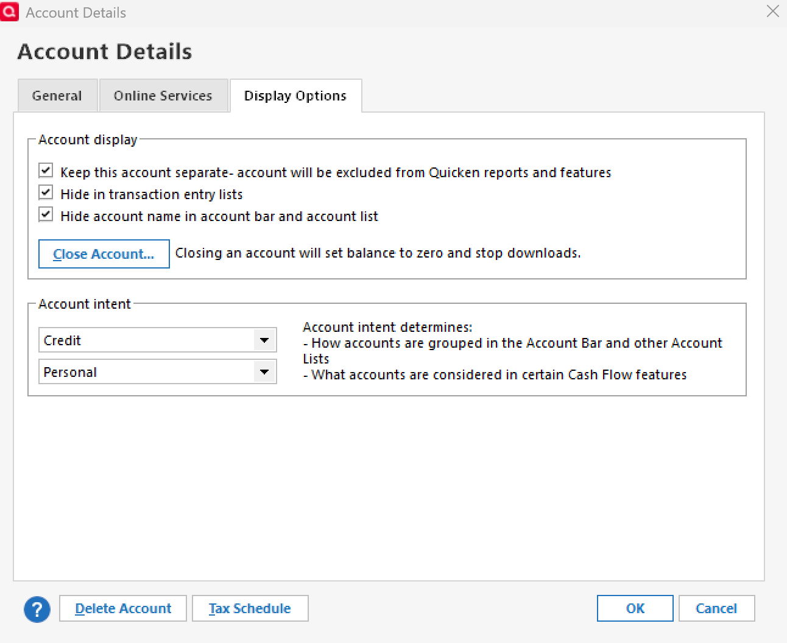Click the Quicken logo in title bar
This screenshot has height=643, width=787.
point(9,12)
